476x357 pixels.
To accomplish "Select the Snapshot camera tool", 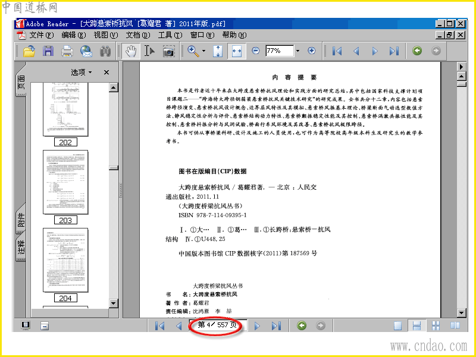I will (168, 51).
